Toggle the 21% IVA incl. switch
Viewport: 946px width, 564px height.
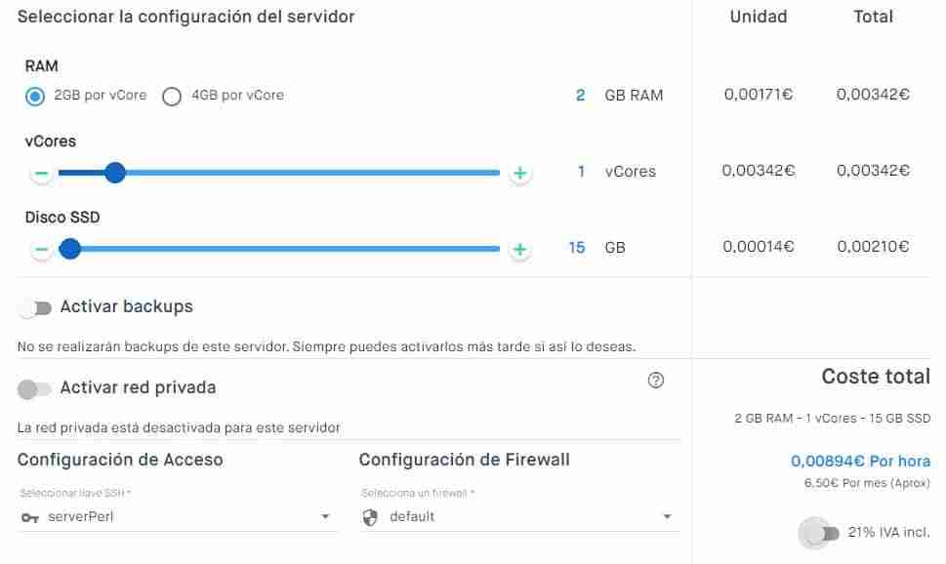tap(819, 533)
